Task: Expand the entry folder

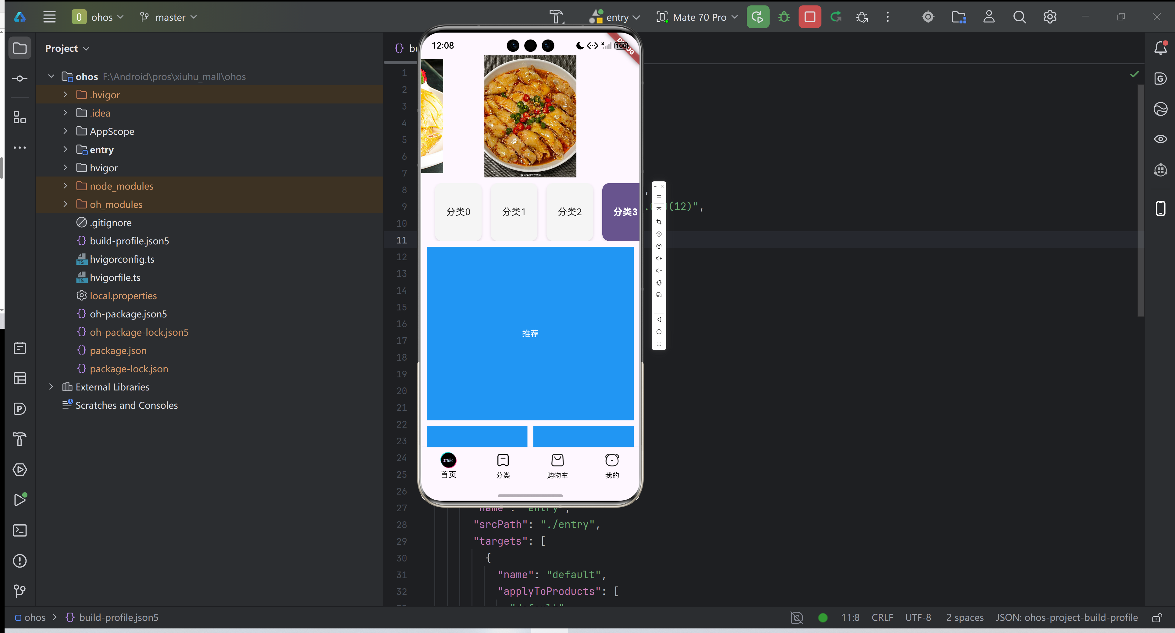Action: [65, 149]
